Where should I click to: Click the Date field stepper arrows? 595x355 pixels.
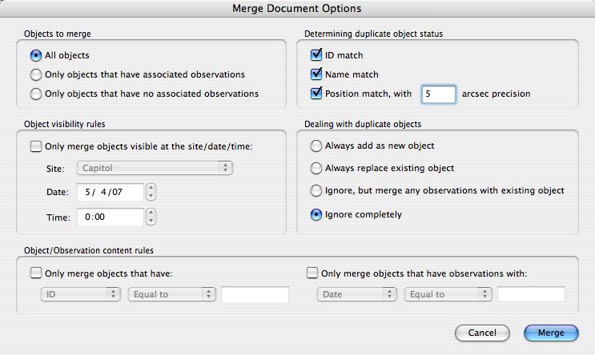point(151,192)
